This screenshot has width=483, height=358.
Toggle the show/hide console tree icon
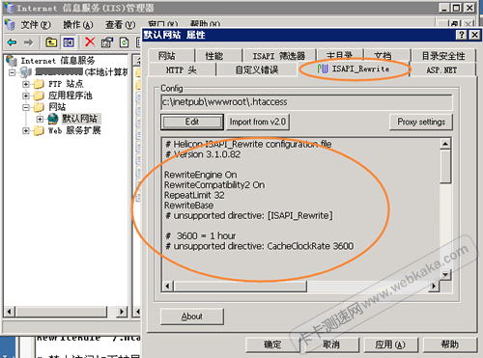(69, 42)
